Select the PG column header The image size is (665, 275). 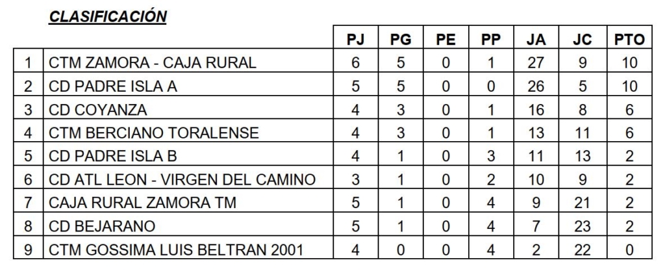[x=401, y=40]
